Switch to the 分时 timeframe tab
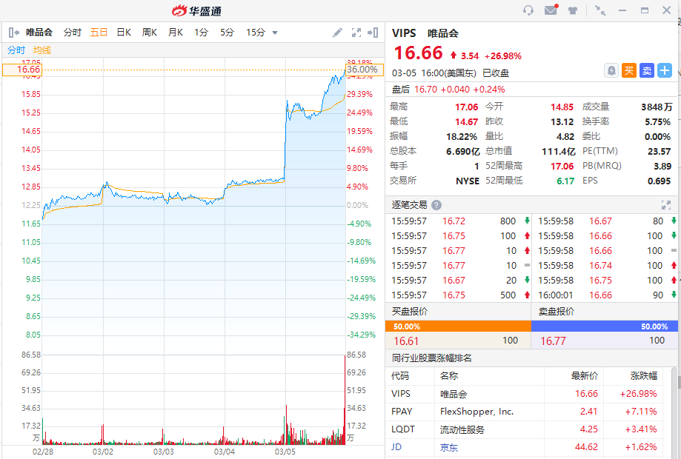Screen dimensions: 681x459 click(72, 33)
